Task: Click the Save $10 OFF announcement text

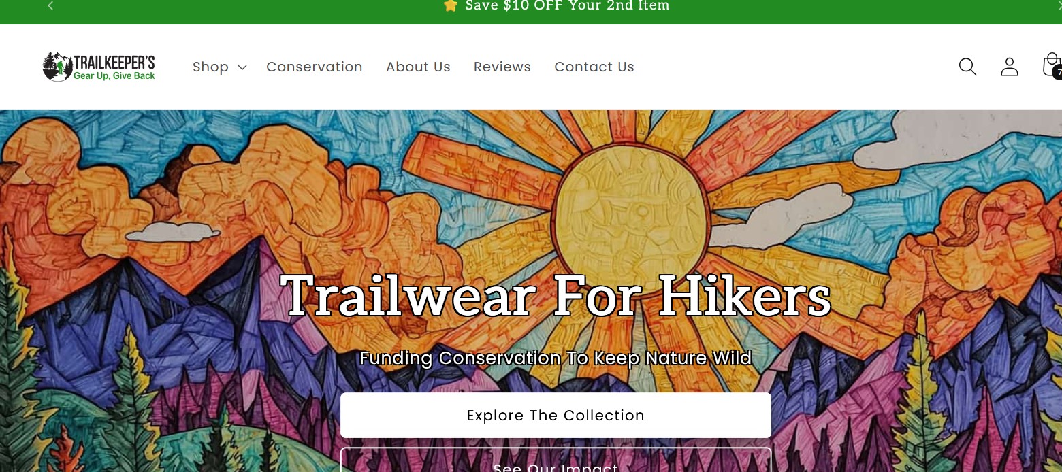Action: (567, 5)
